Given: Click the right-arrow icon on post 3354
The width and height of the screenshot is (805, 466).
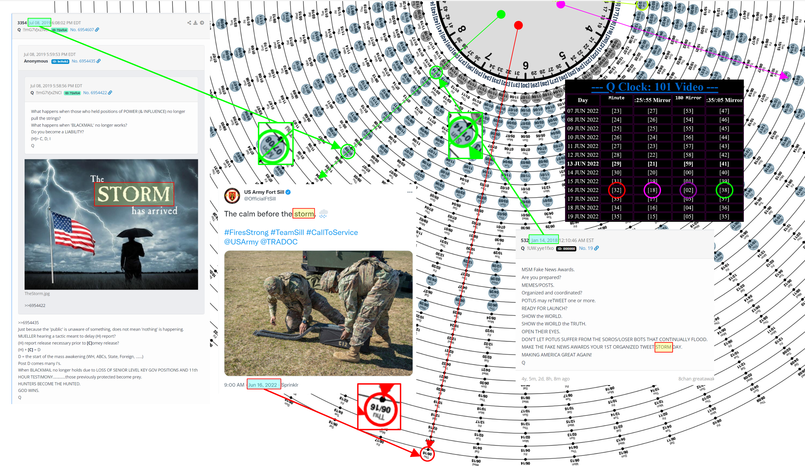Looking at the screenshot, I should pos(202,23).
